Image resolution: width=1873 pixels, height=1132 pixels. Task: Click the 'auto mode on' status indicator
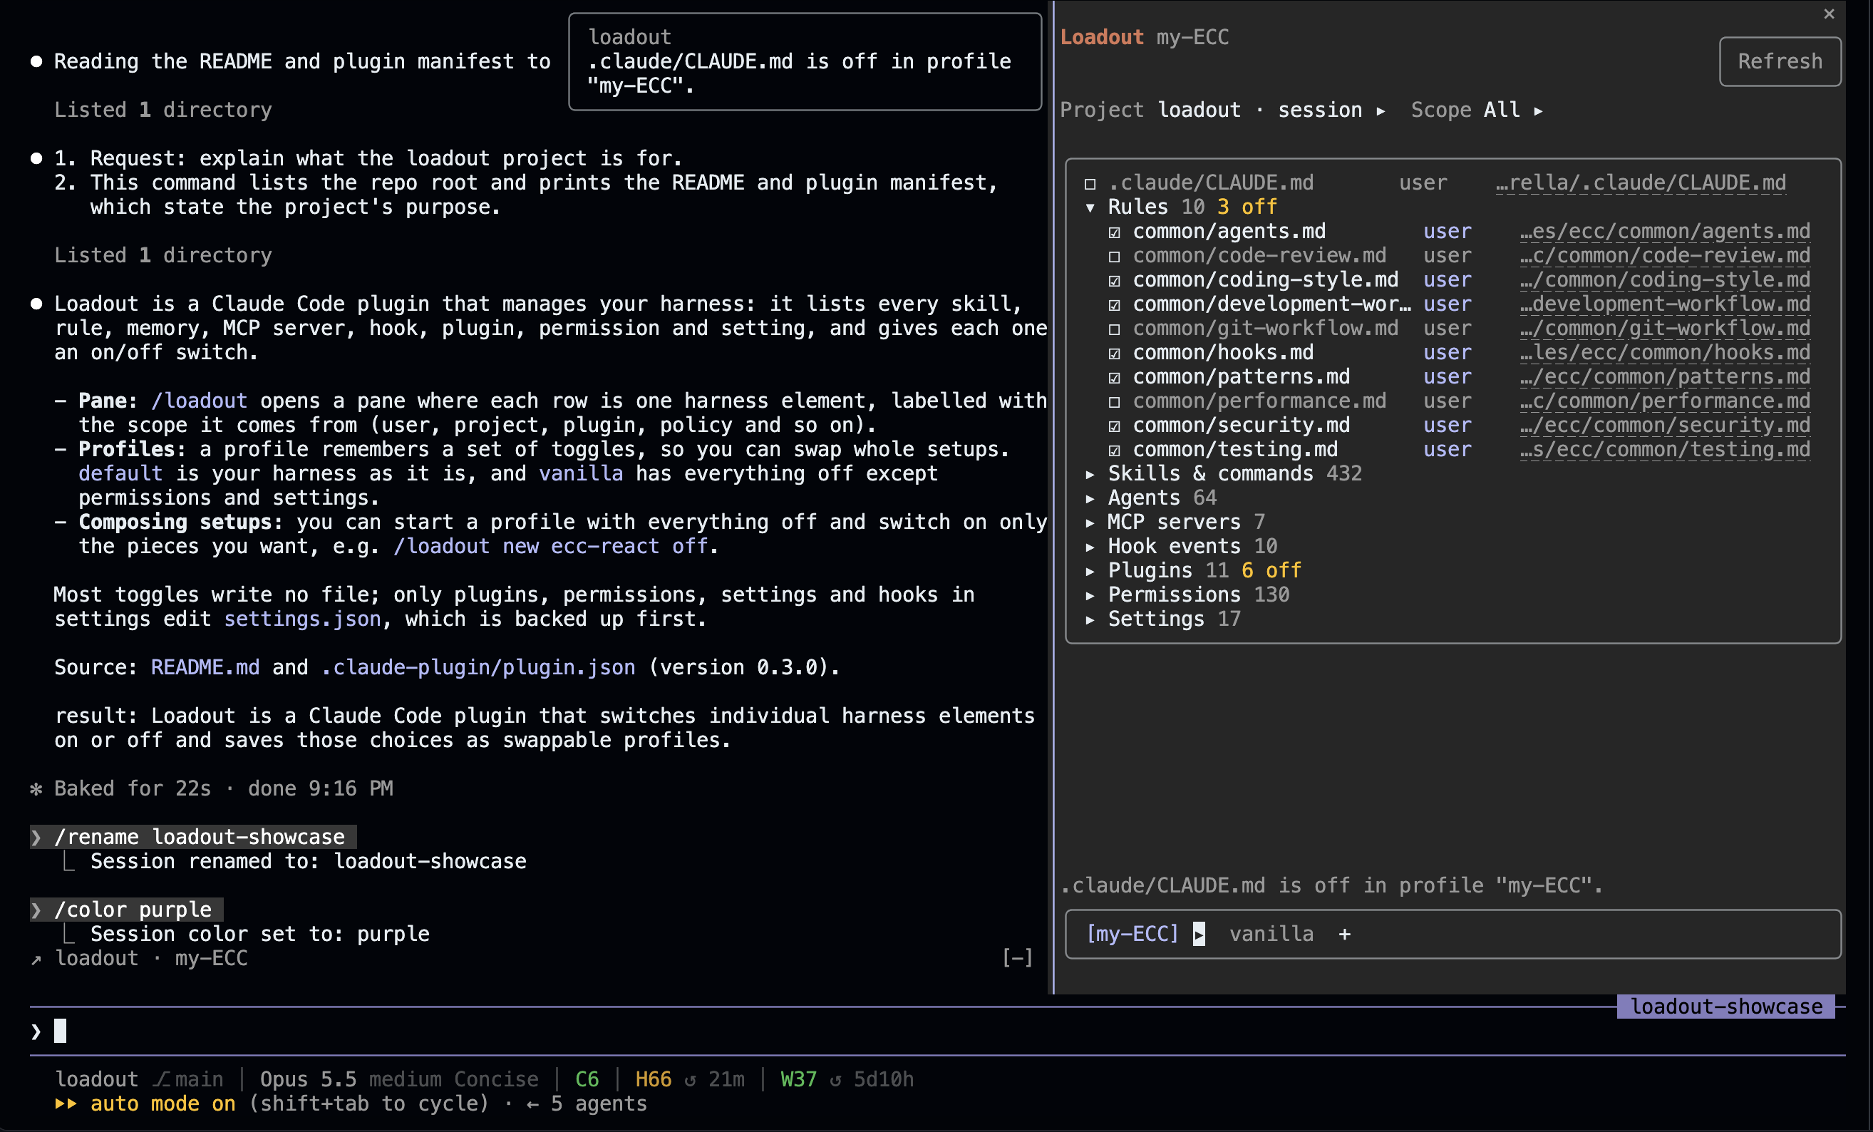[162, 1104]
